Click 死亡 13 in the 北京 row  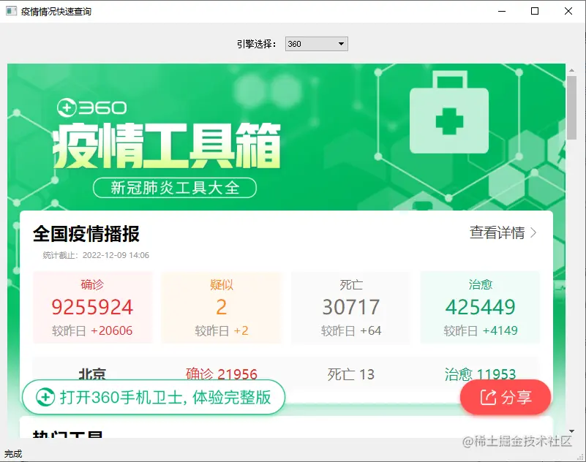351,374
